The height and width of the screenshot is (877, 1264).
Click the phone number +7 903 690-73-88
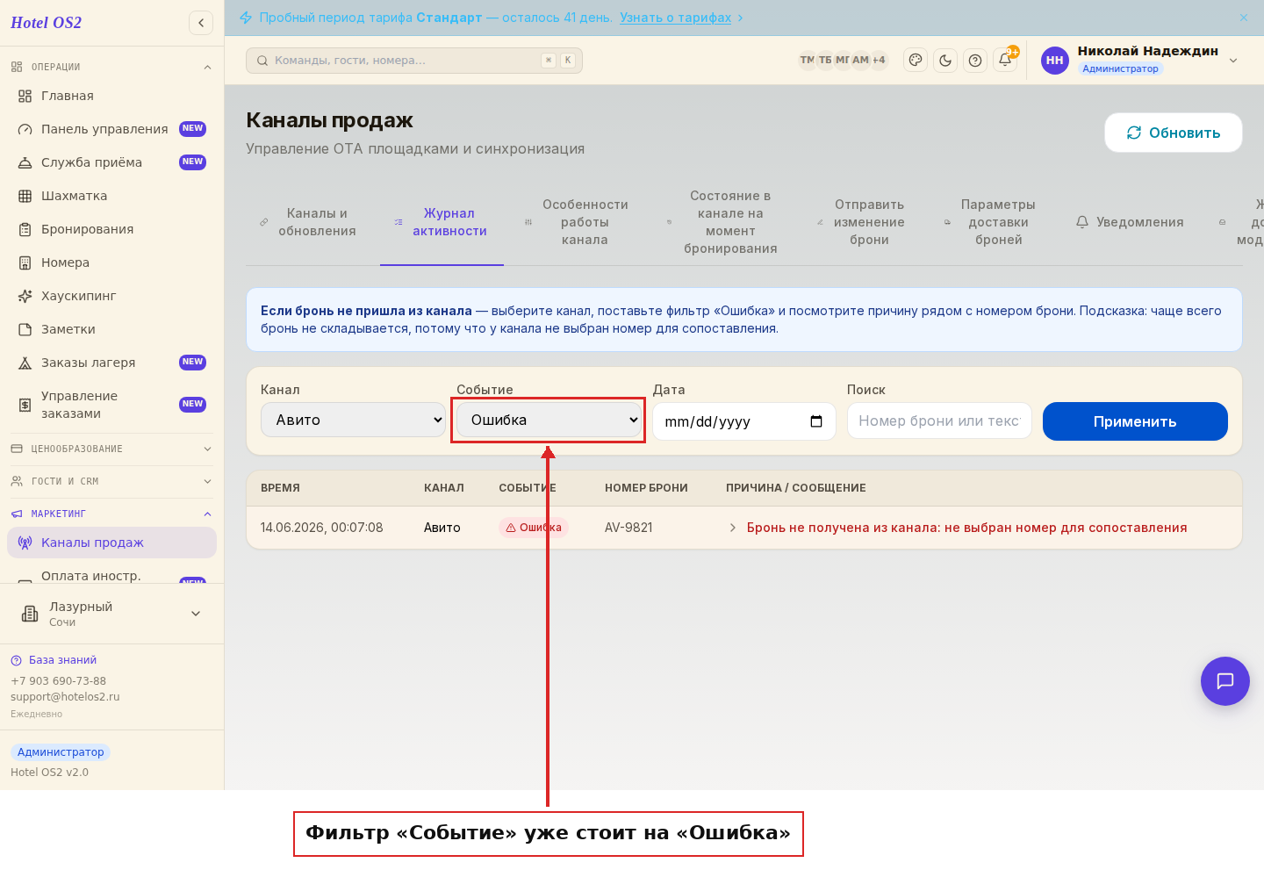pos(58,681)
